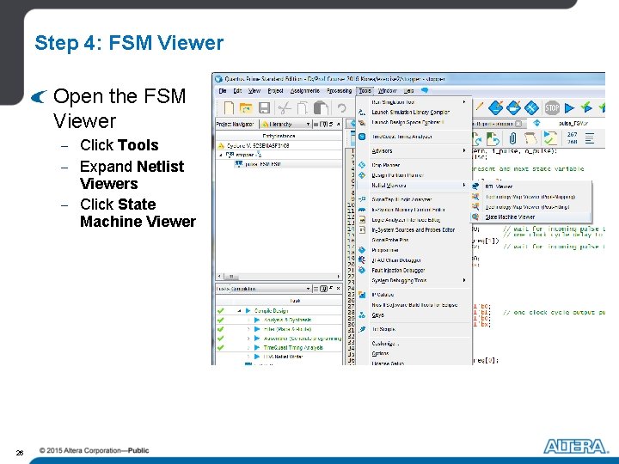
Task: Expand the Fitter (Place & Route) task
Action: click(248, 329)
